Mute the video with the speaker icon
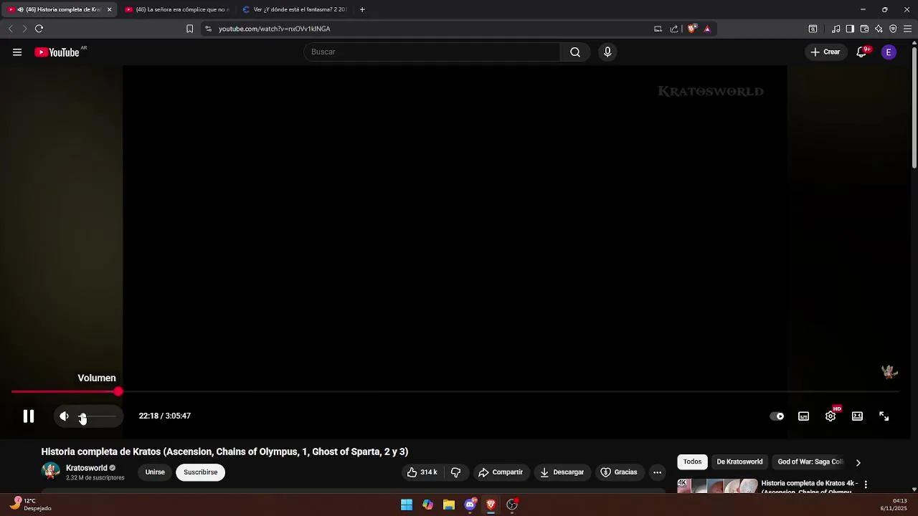Screen dimensions: 918x516 point(64,416)
